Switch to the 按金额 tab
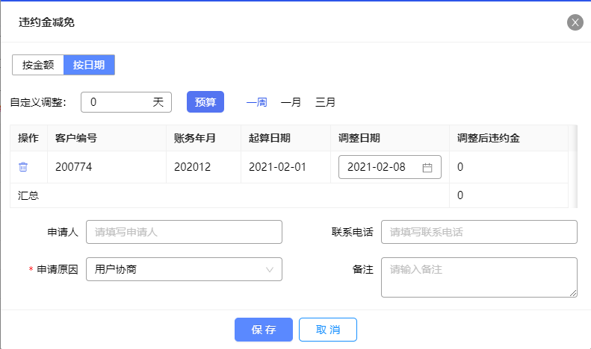The height and width of the screenshot is (349, 591). [38, 65]
